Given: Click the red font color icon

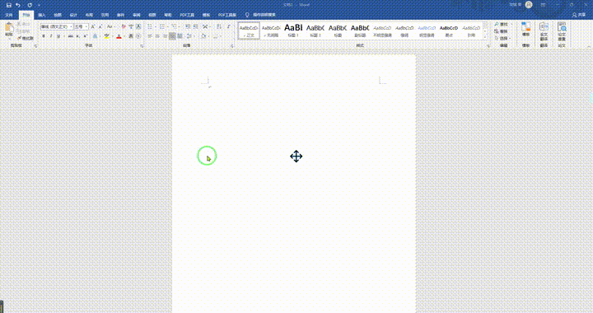Looking at the screenshot, I should coord(119,36).
